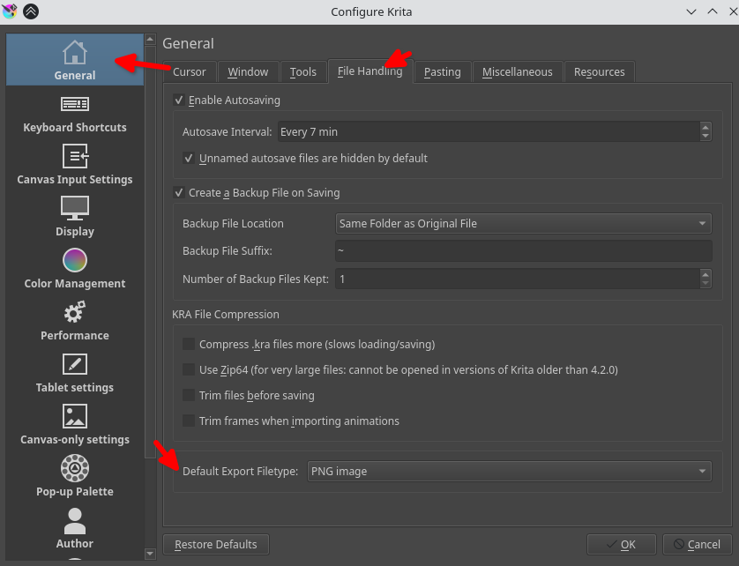Open Default Export Filetype dropdown

[x=509, y=472]
